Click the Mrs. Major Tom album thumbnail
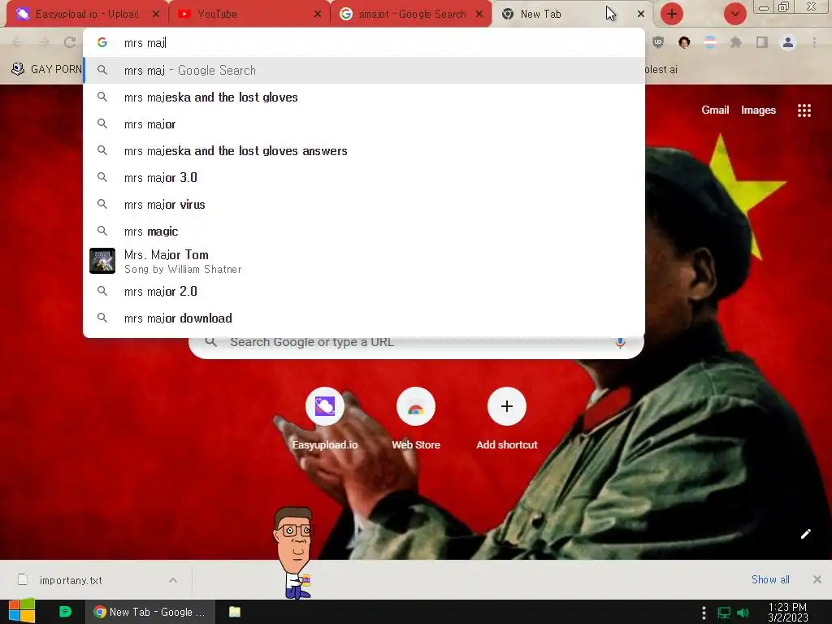This screenshot has width=832, height=624. click(102, 261)
